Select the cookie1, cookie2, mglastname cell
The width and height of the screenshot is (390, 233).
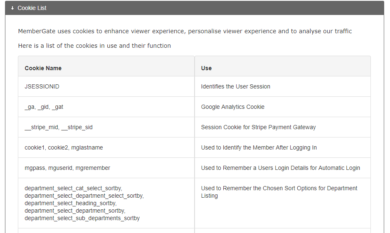click(64, 147)
